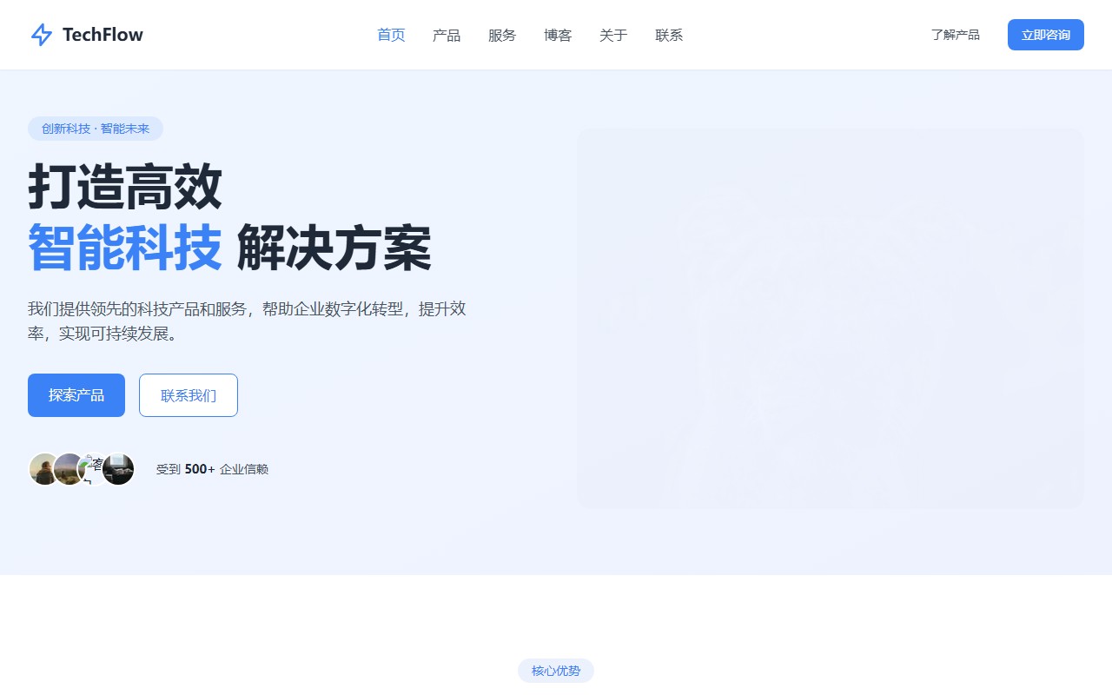Click the 了解产品 text link

pos(956,35)
